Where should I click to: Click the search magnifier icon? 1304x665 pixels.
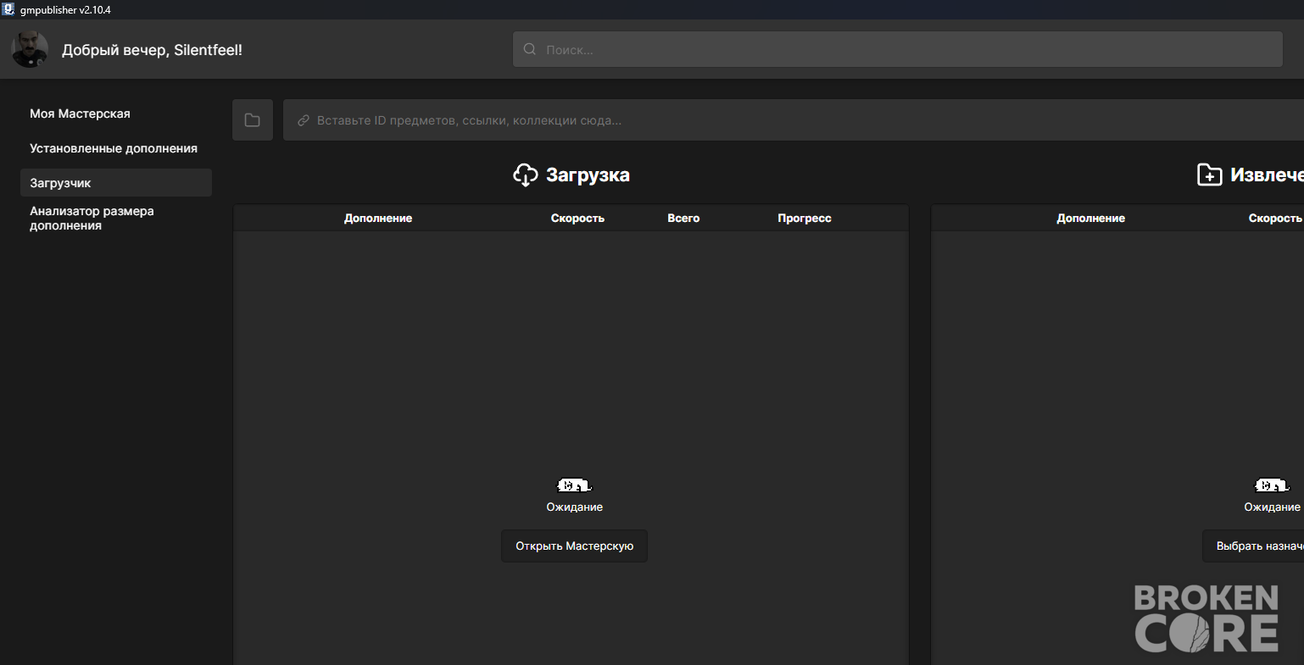tap(530, 49)
